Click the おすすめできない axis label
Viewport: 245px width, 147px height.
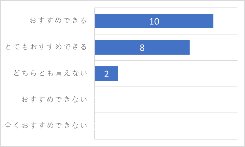tap(54, 100)
